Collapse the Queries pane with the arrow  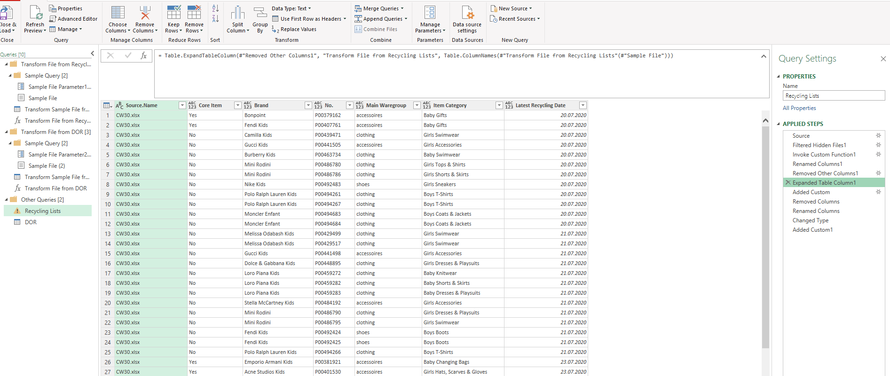[92, 54]
